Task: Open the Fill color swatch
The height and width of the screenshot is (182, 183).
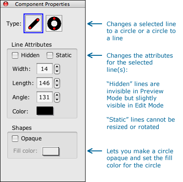Action: click(x=51, y=151)
